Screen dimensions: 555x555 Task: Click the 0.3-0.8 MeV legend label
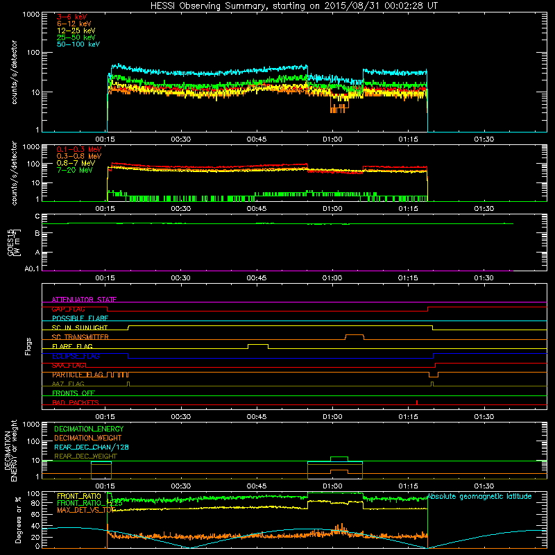[79, 156]
